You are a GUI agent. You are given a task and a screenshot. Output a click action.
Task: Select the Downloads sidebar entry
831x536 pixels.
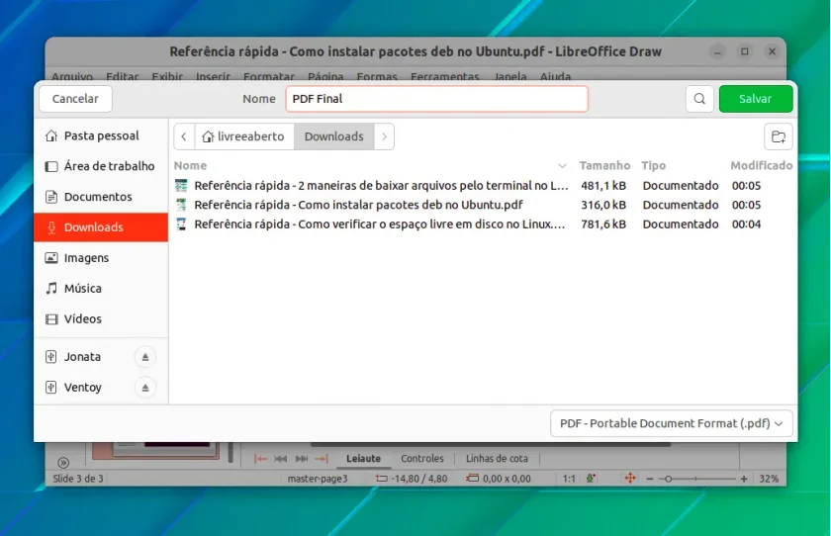[x=101, y=227]
